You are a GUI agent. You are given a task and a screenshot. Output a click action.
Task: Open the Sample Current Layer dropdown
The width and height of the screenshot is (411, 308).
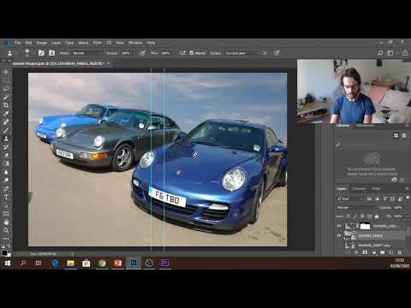click(242, 53)
